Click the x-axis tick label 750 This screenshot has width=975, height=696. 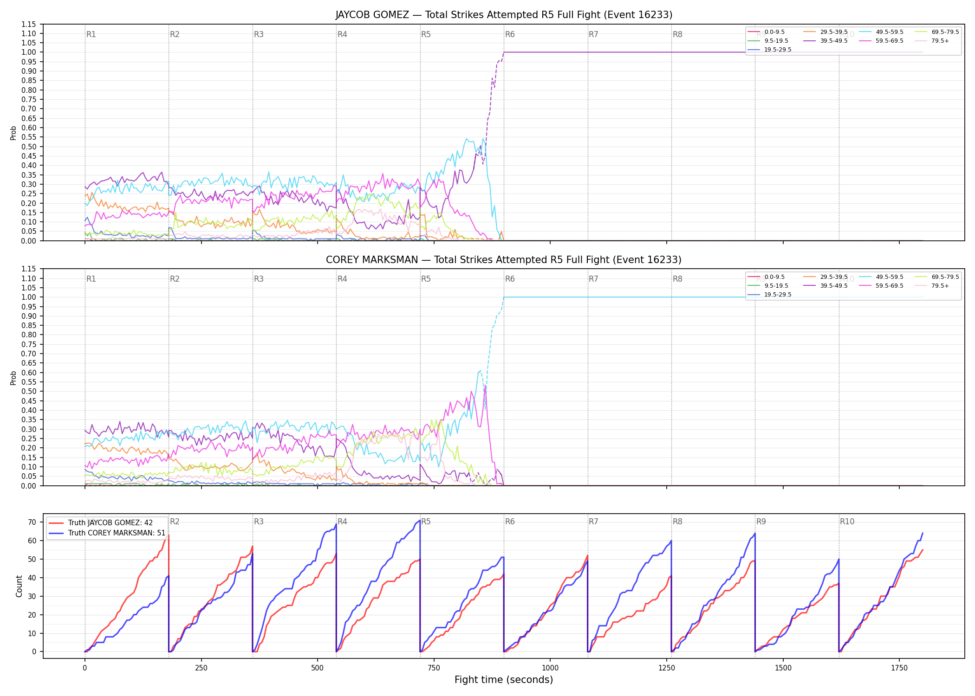pyautogui.click(x=434, y=668)
